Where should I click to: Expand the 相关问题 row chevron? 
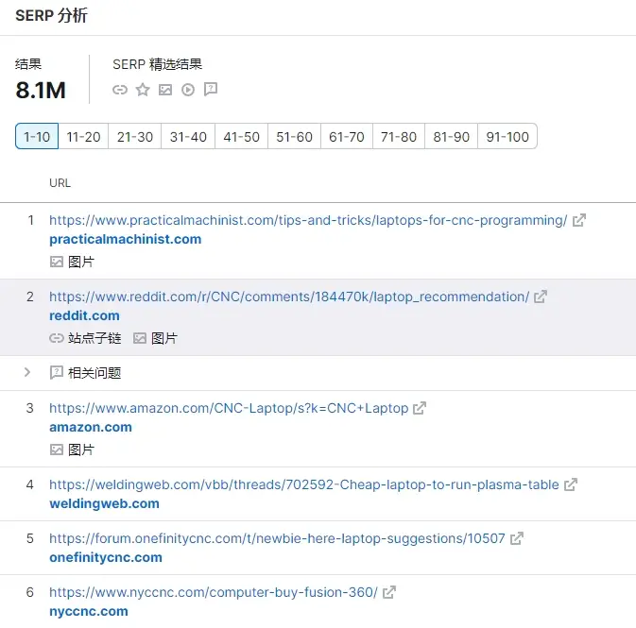tap(27, 372)
